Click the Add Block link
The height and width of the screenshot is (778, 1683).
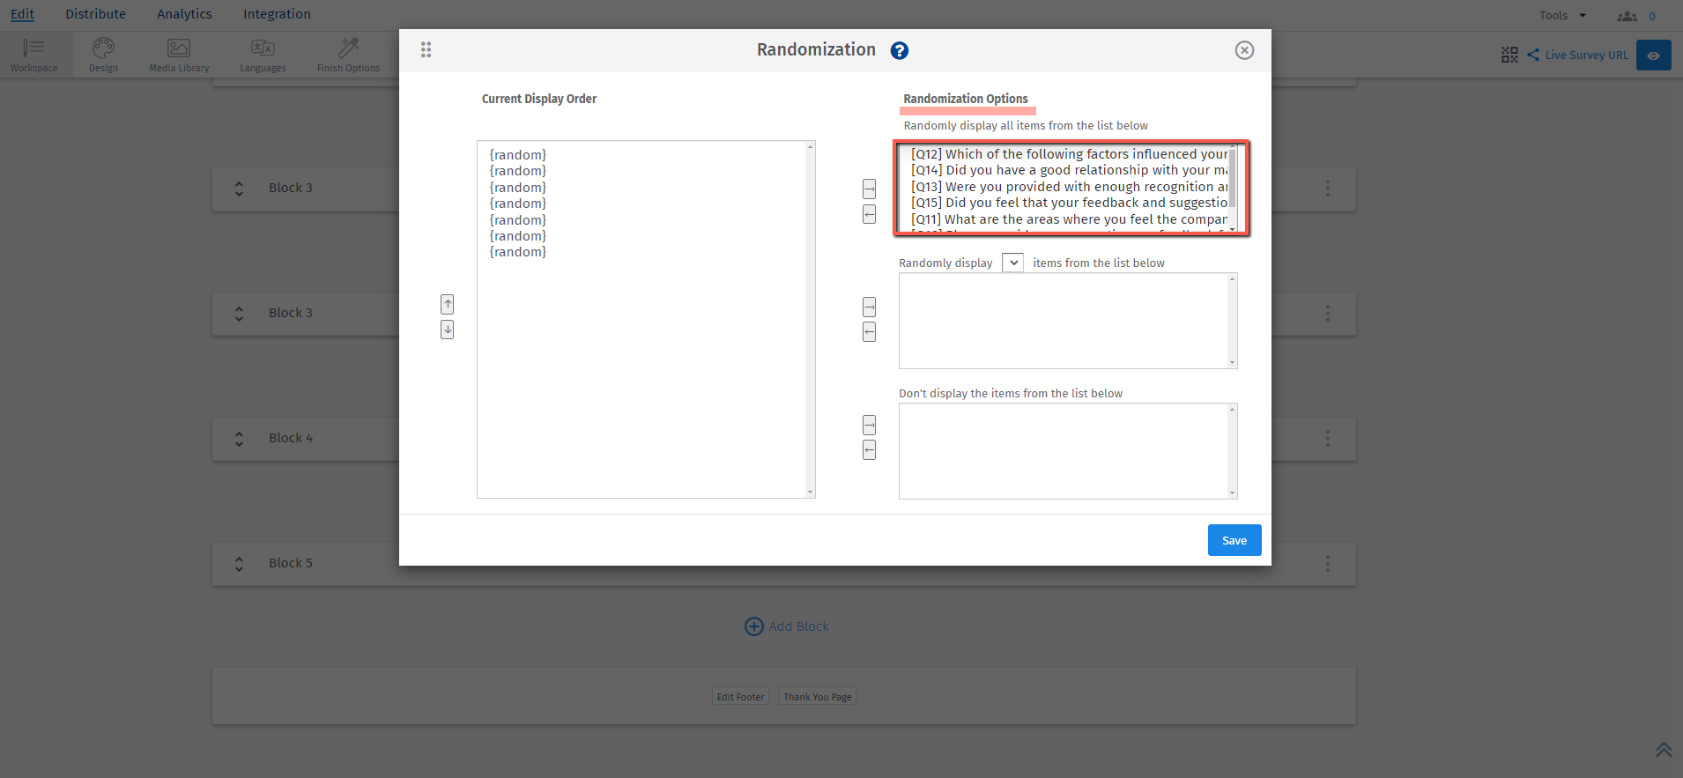pos(798,626)
